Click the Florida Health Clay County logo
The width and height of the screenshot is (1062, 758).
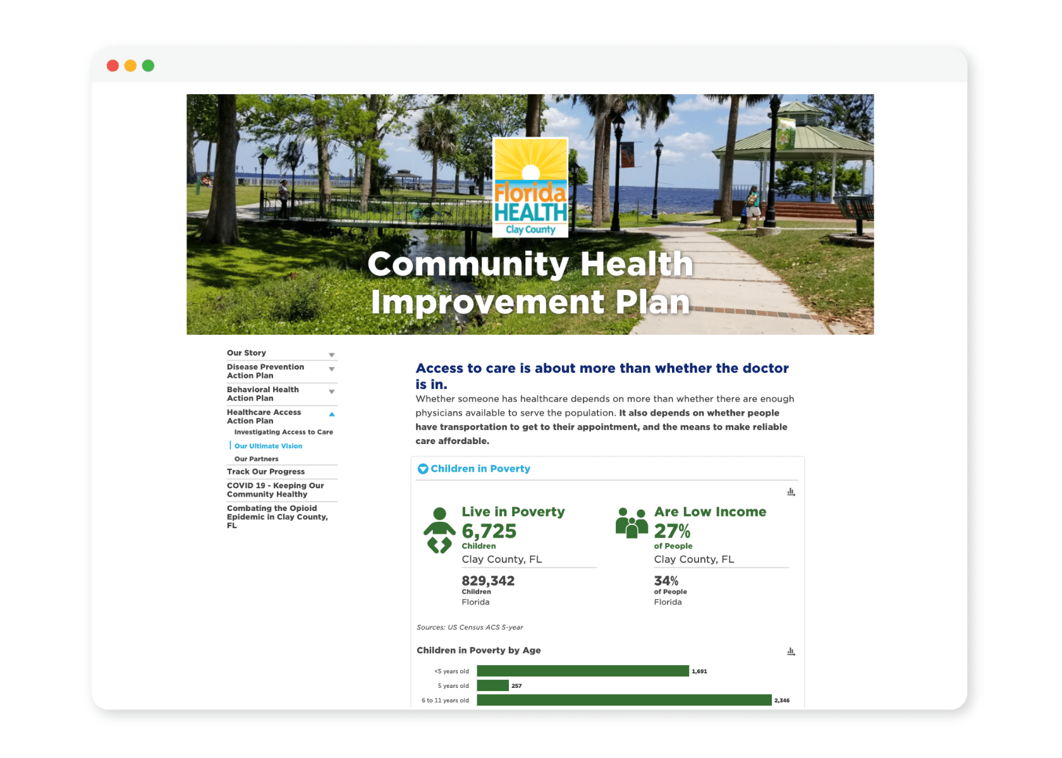tap(530, 188)
